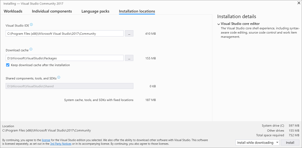Click the Install button
Screen dimensions: 302x148
290,143
